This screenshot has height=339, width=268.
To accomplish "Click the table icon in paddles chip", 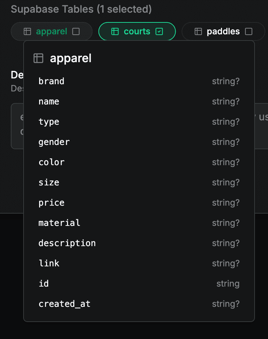I will pos(198,31).
